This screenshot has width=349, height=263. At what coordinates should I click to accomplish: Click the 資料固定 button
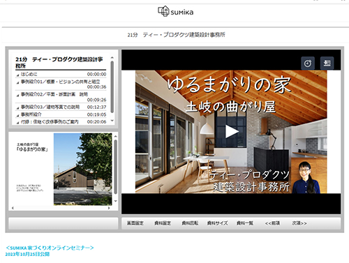coord(163,223)
